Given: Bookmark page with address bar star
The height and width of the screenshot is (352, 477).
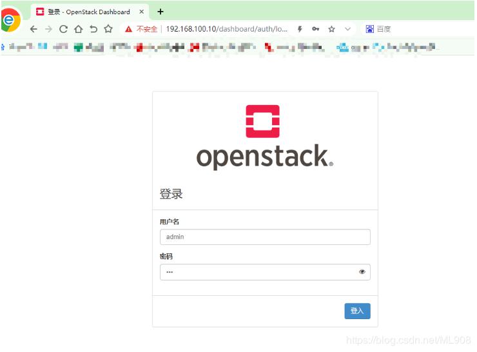Looking at the screenshot, I should coord(331,29).
